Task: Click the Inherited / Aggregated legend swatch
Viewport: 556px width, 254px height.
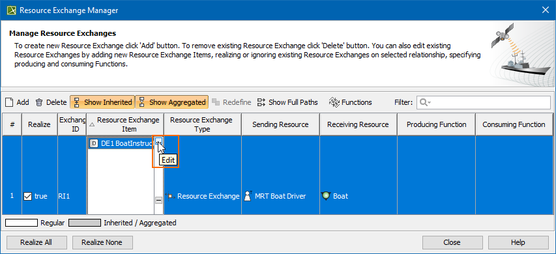Action: point(84,223)
